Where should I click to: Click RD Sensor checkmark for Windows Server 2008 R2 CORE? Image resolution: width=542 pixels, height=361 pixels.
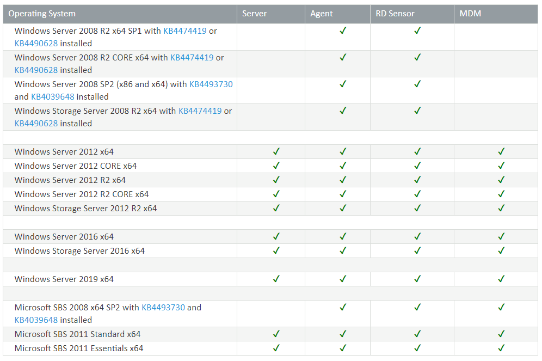[x=417, y=57]
